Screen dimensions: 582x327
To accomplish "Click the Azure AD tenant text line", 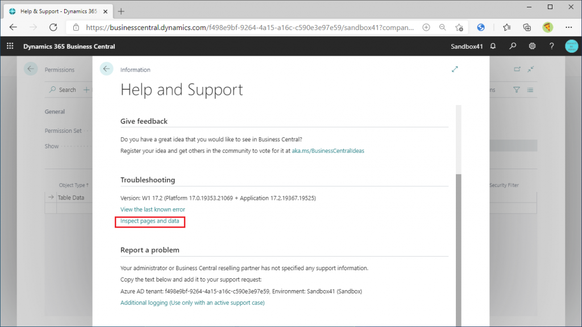I will point(241,291).
